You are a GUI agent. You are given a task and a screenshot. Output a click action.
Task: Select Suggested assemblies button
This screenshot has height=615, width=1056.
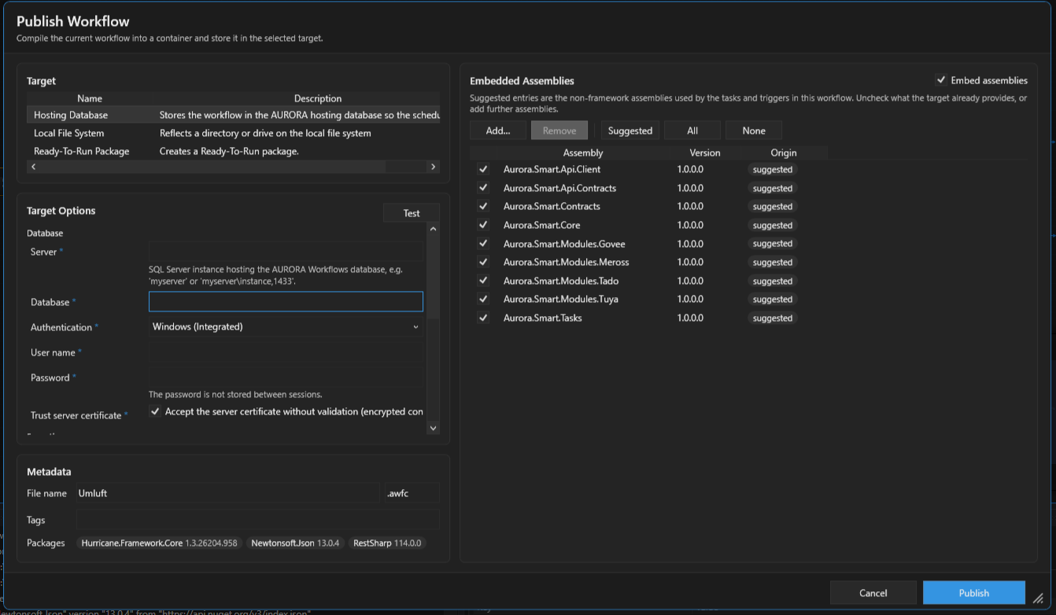pos(630,131)
